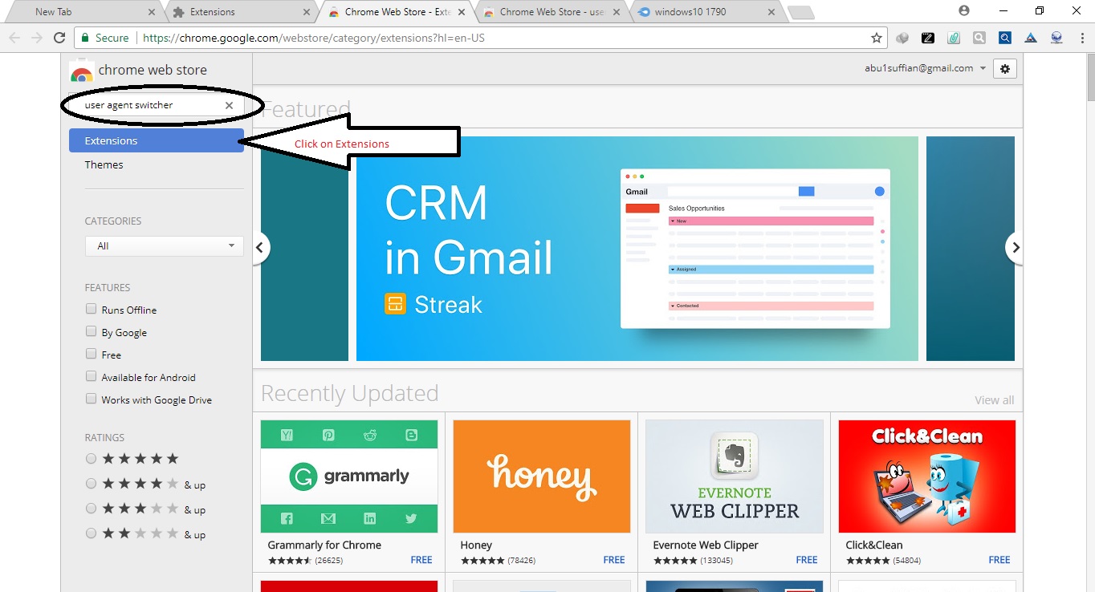Choose the three stars & up rating
The height and width of the screenshot is (592, 1095).
91,509
